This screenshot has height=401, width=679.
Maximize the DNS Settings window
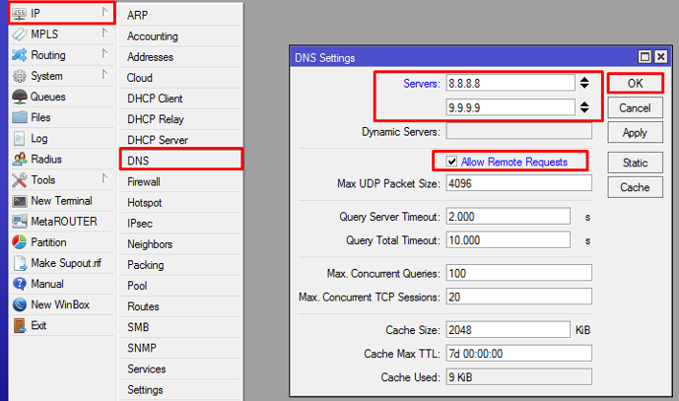tap(645, 57)
